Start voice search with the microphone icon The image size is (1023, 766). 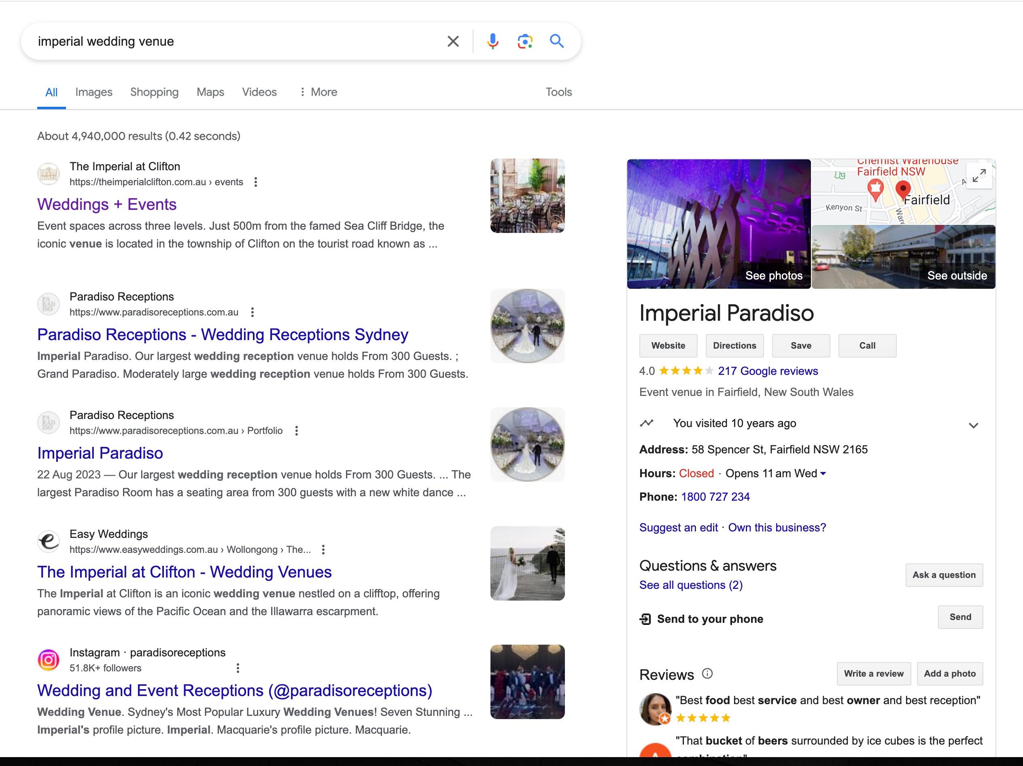tap(492, 42)
